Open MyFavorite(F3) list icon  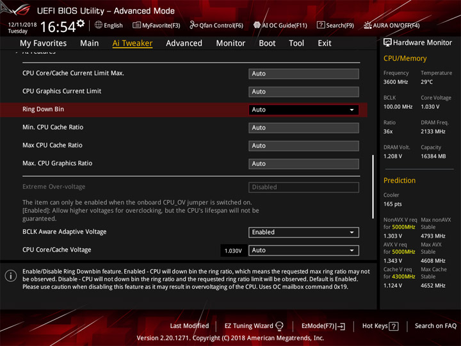[x=136, y=25]
